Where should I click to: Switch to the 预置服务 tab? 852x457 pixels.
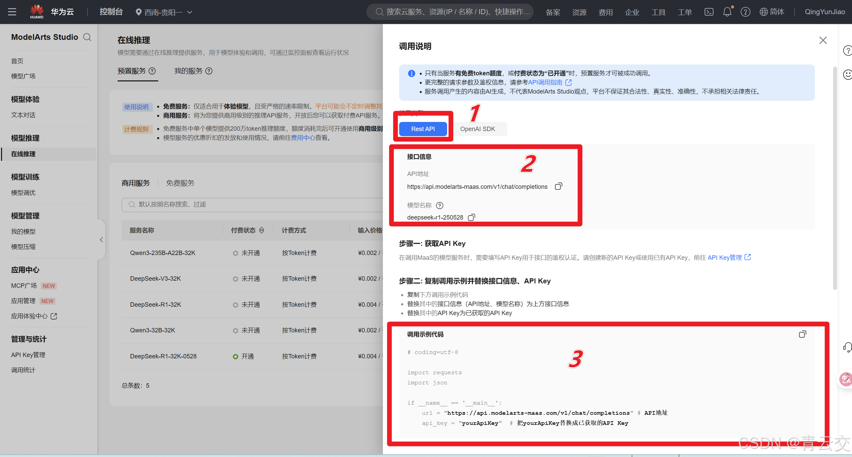pos(132,71)
